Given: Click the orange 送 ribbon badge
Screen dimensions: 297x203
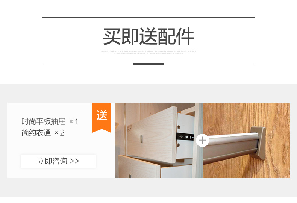Looking at the screenshot, I should (102, 117).
